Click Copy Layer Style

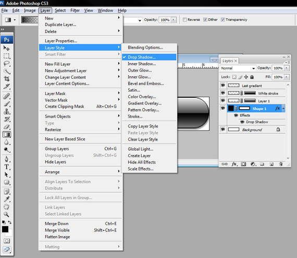(143, 126)
